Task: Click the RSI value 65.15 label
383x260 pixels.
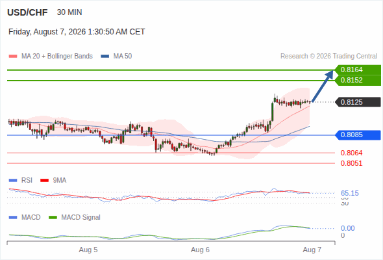Action: pyautogui.click(x=350, y=193)
